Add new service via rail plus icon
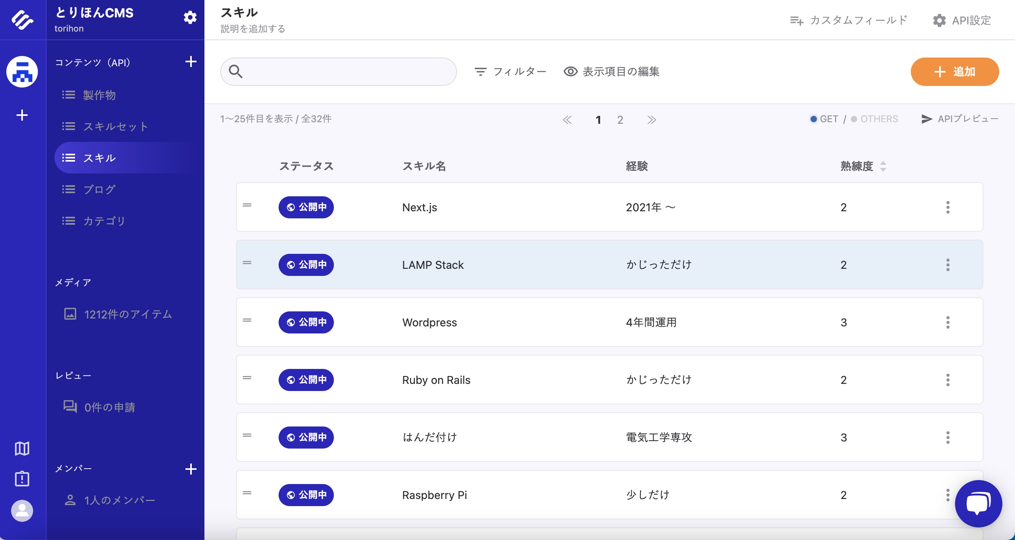 [22, 115]
